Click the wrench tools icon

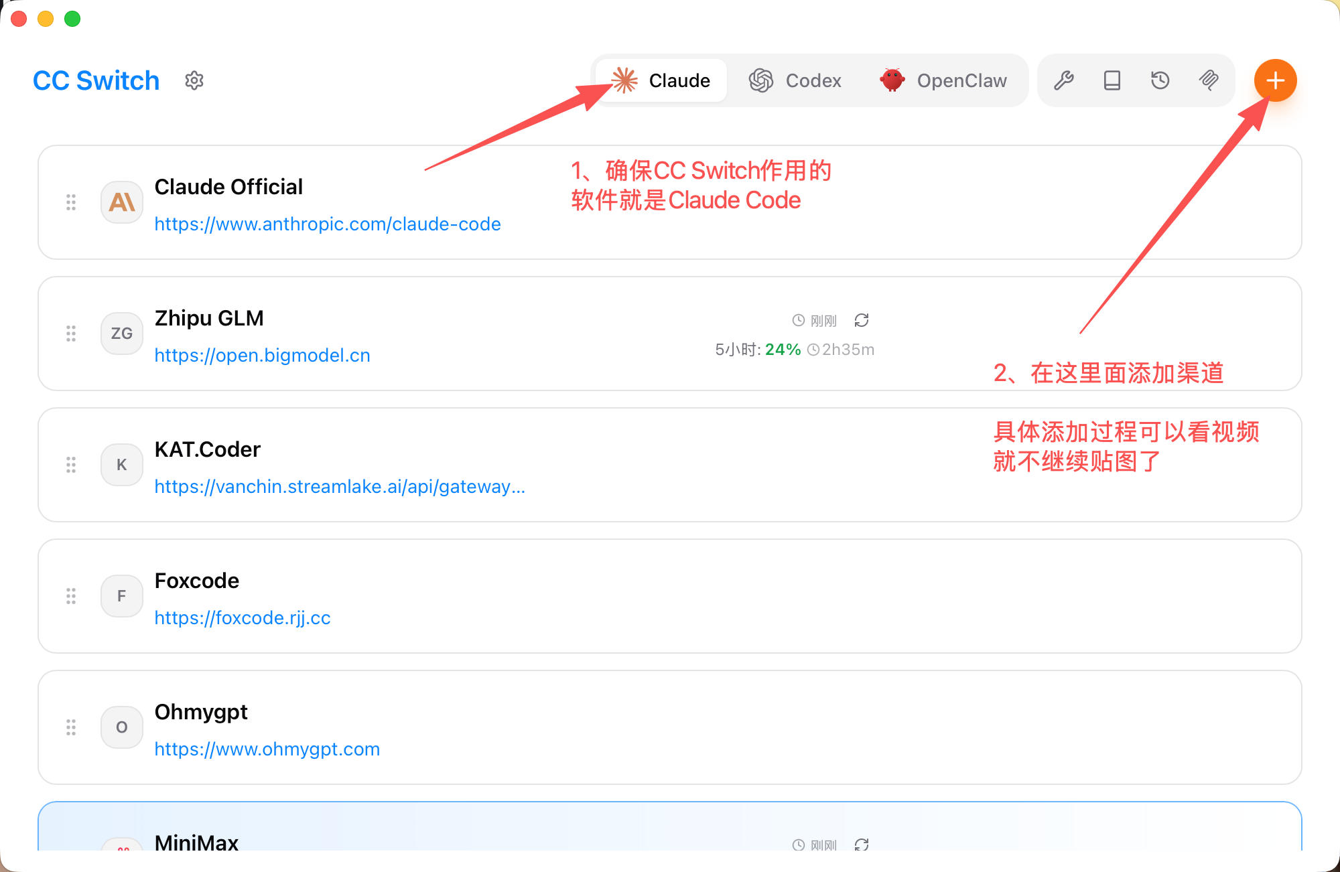pyautogui.click(x=1064, y=80)
